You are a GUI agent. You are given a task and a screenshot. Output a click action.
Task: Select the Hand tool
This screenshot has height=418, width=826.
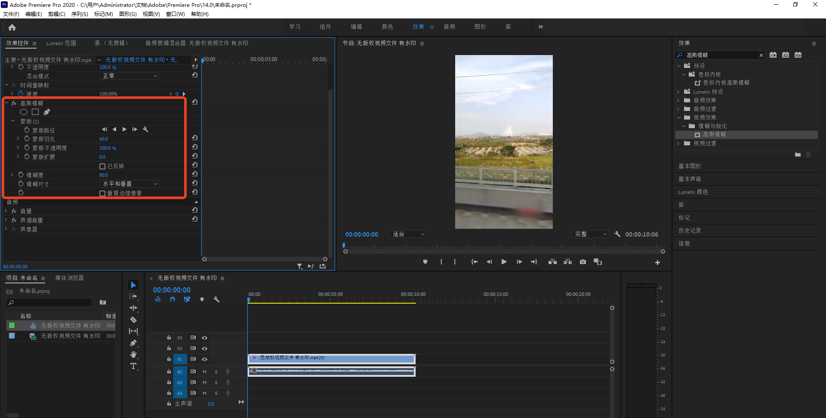[x=133, y=354]
